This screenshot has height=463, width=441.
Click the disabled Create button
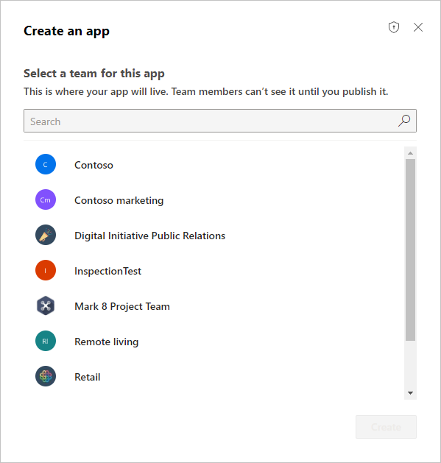tap(386, 427)
